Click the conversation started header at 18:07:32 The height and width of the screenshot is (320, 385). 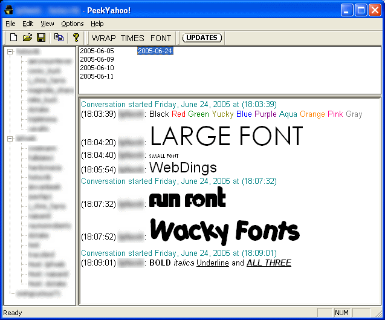coord(179,181)
